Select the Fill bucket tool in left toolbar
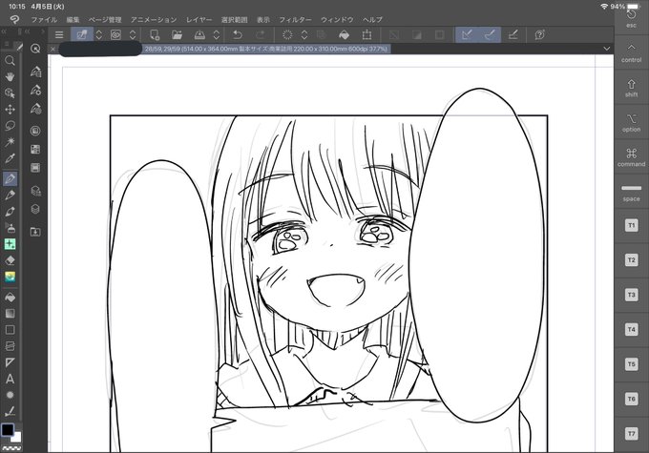Viewport: 649px width, 453px height. [x=10, y=297]
